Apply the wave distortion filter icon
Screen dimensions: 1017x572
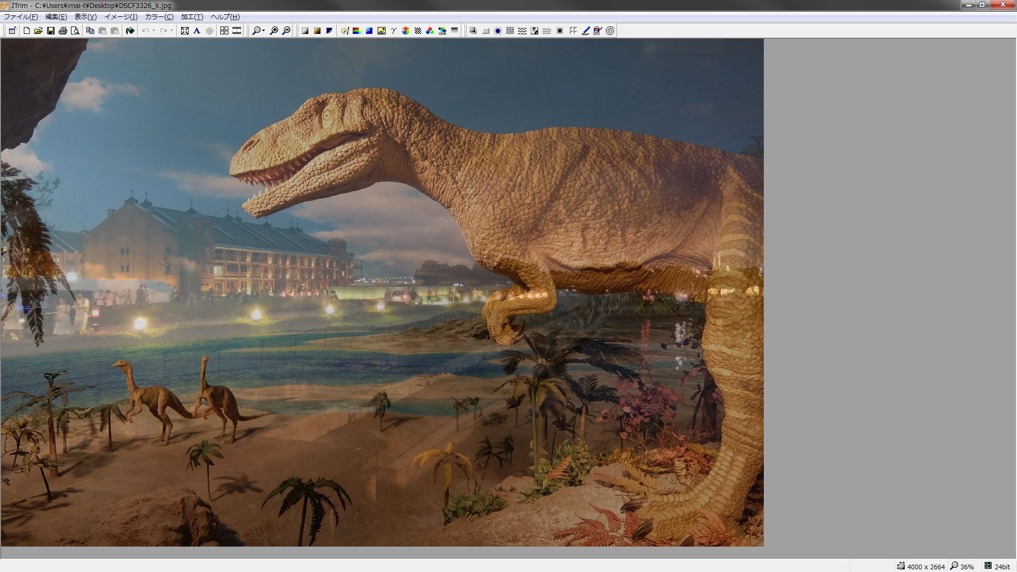pos(522,31)
